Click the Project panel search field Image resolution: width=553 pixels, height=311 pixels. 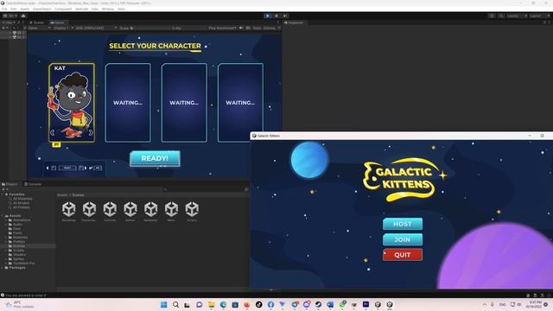point(205,189)
